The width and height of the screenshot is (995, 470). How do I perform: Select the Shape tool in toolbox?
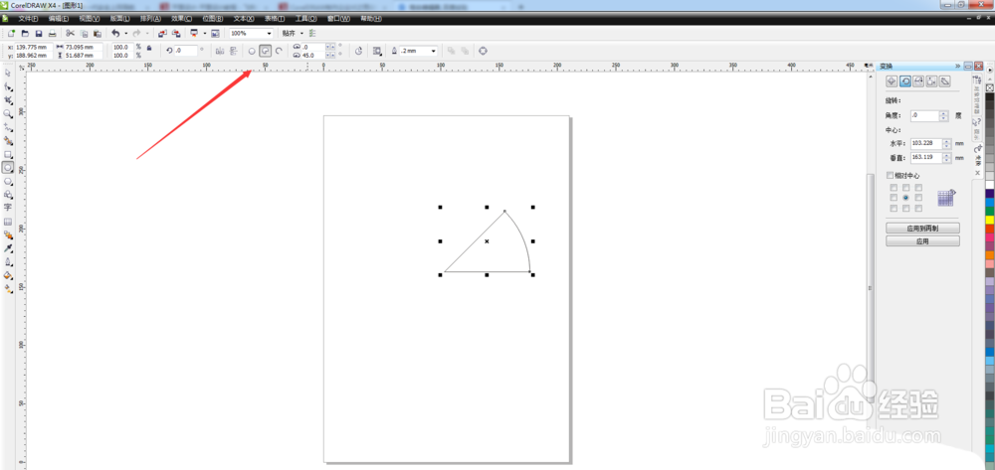(8, 86)
